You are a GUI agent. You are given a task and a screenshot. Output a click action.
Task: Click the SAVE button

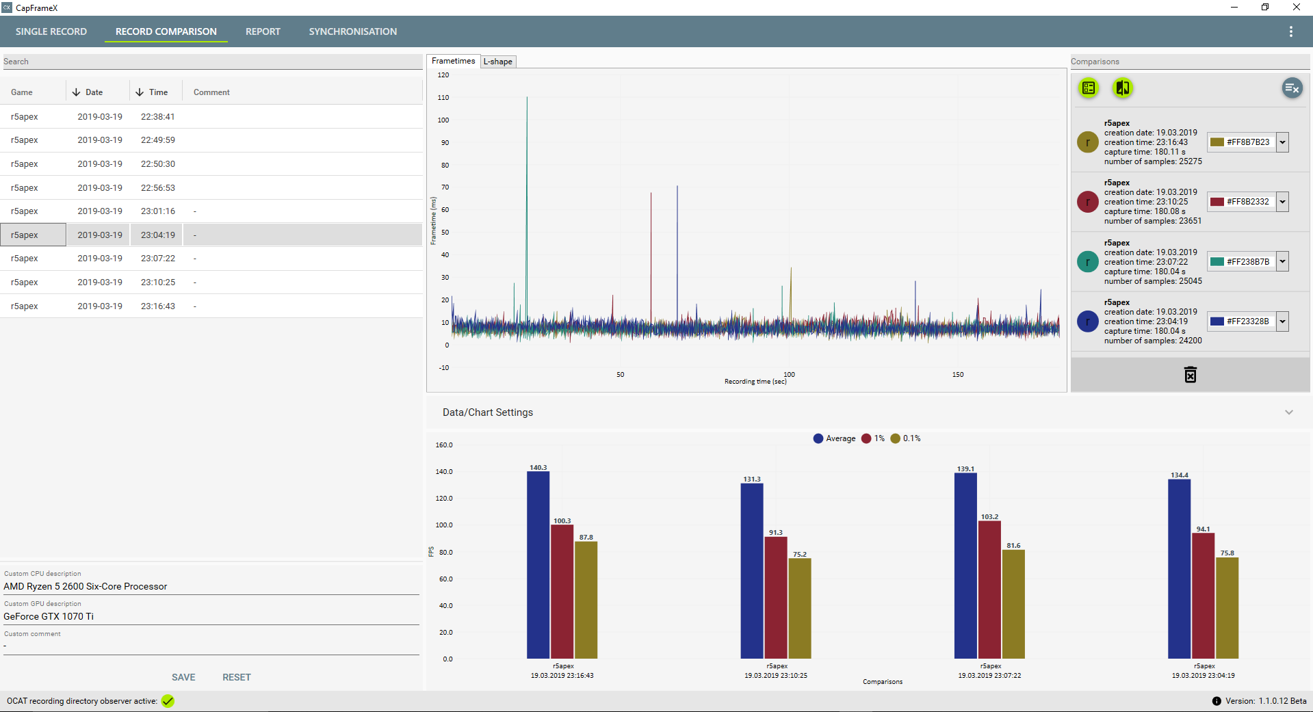tap(183, 677)
